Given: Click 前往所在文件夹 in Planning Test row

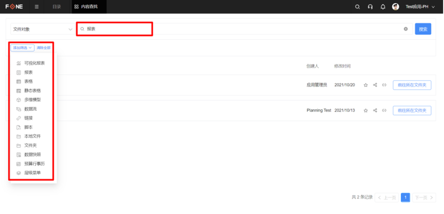Looking at the screenshot, I should (x=412, y=110).
